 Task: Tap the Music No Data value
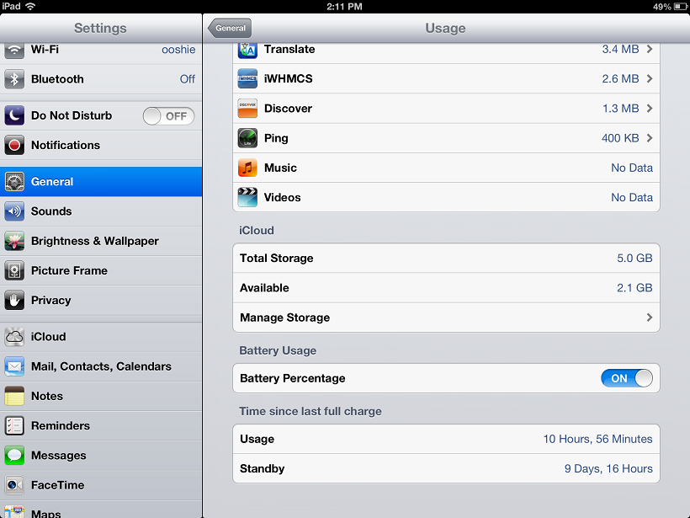632,168
